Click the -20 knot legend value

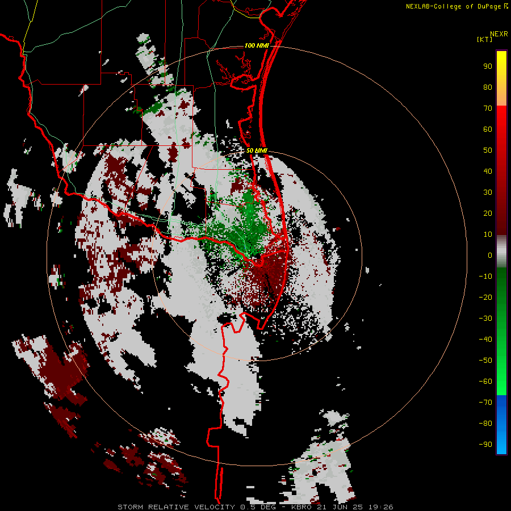pos(485,298)
